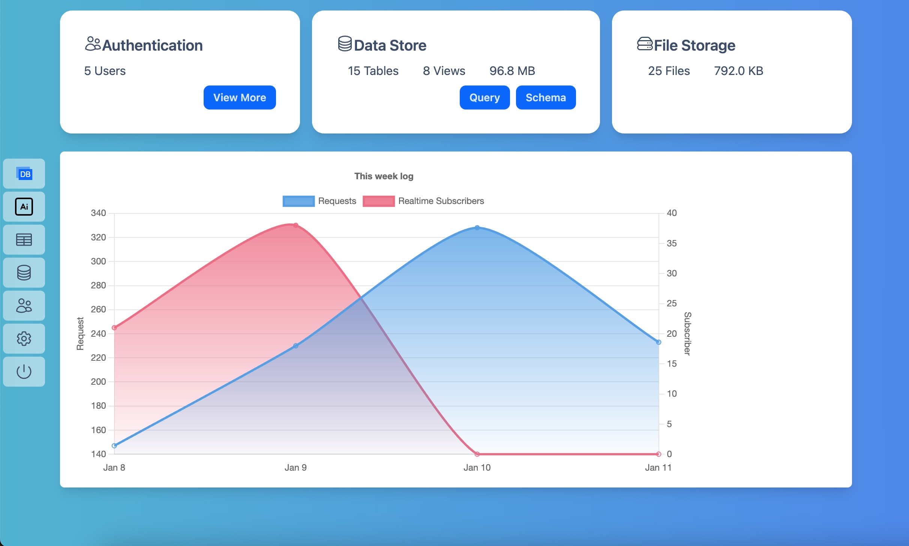Click the 'Subscriber' right axis title
The width and height of the screenshot is (909, 546).
tap(687, 333)
